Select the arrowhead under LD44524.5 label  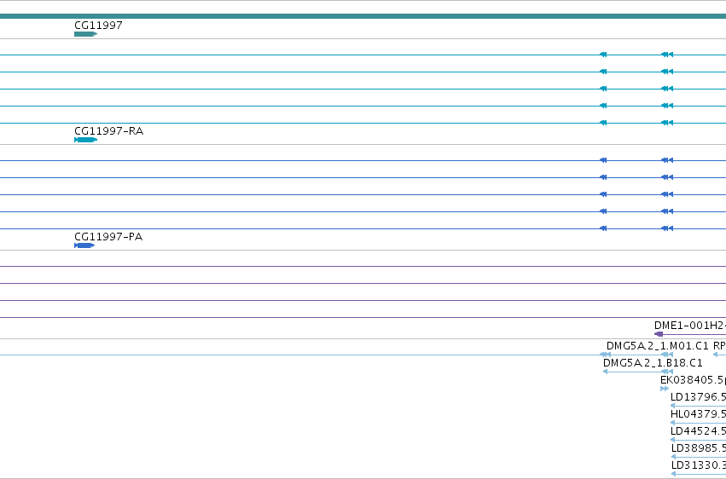click(x=673, y=440)
